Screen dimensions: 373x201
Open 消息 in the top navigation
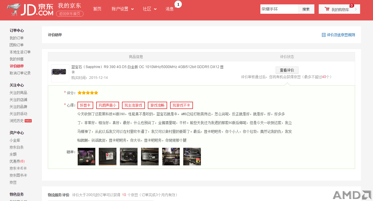(x=169, y=9)
